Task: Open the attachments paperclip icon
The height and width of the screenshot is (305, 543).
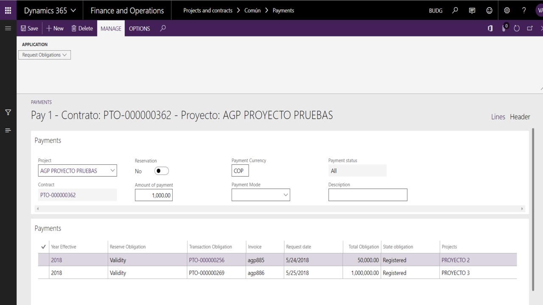Action: tap(504, 28)
